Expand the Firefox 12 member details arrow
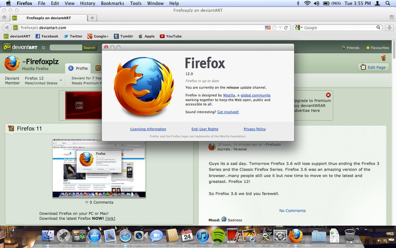The width and height of the screenshot is (396, 248). click(61, 81)
